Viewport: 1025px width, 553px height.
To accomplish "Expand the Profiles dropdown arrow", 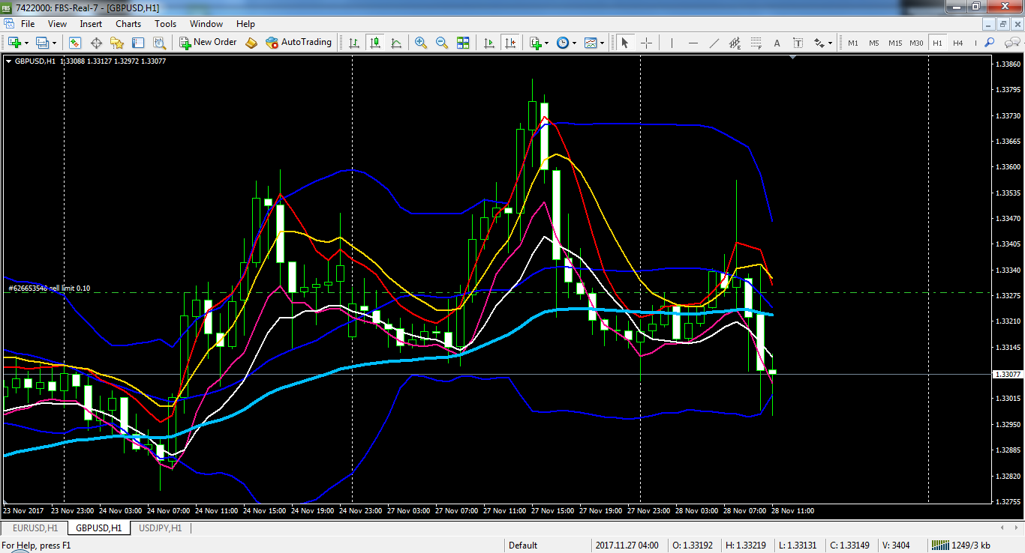I will 54,43.
